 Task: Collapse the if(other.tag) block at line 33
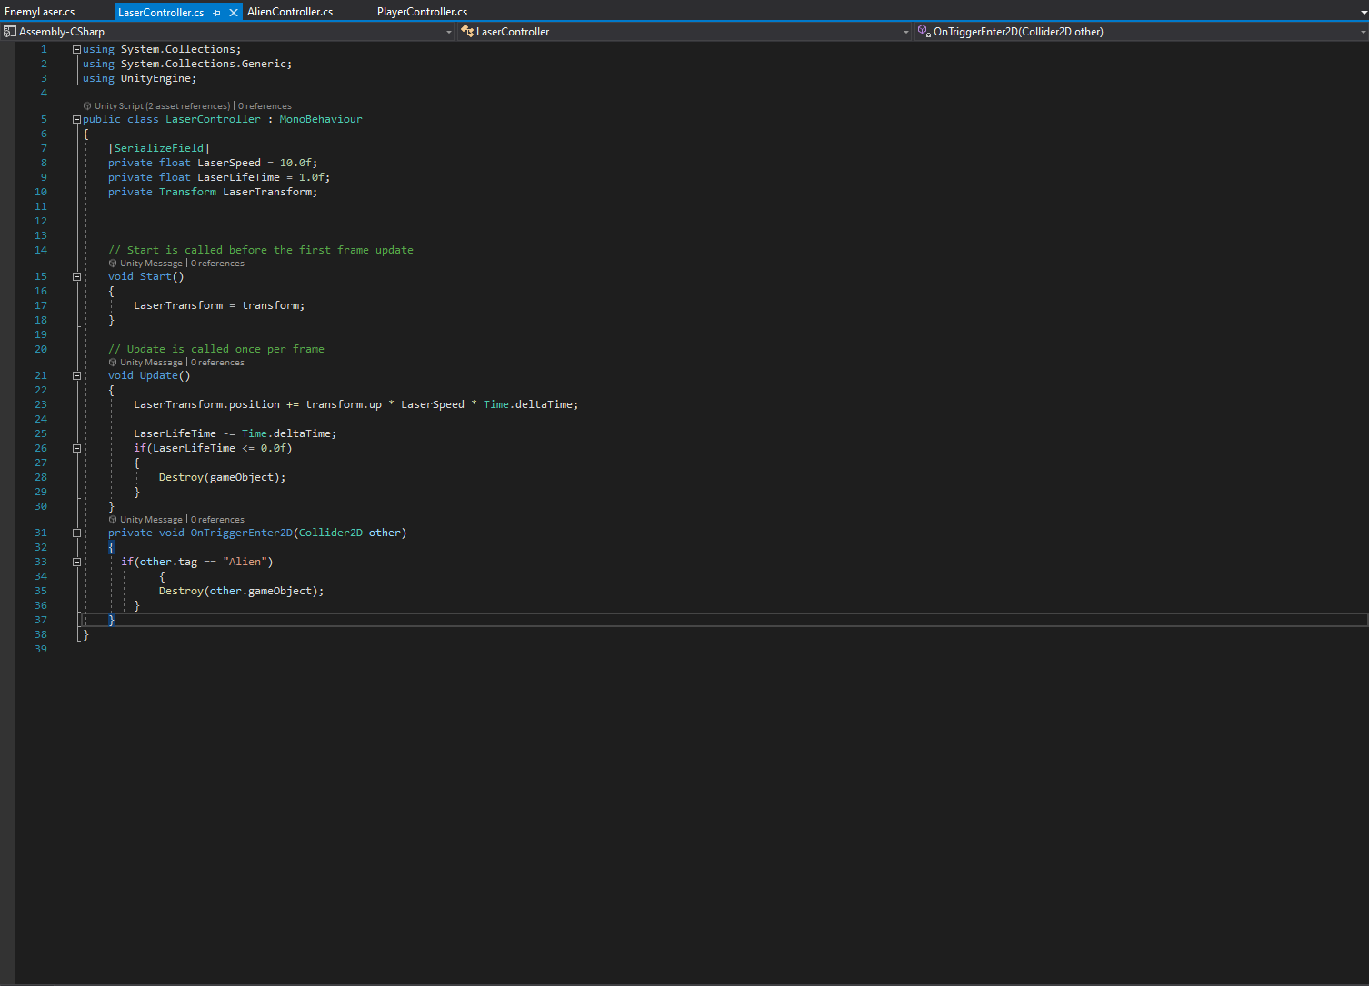tap(76, 563)
